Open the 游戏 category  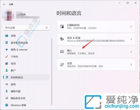(26, 84)
